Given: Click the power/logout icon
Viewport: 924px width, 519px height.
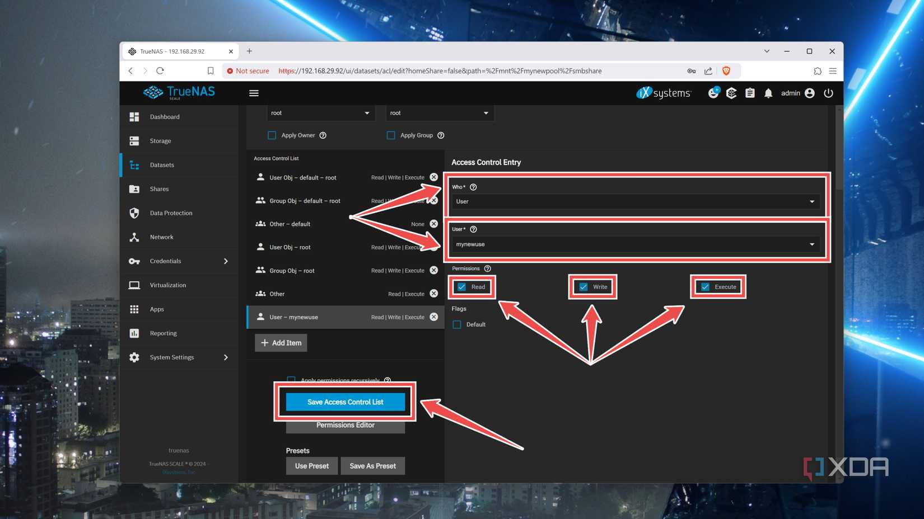Looking at the screenshot, I should tap(828, 93).
